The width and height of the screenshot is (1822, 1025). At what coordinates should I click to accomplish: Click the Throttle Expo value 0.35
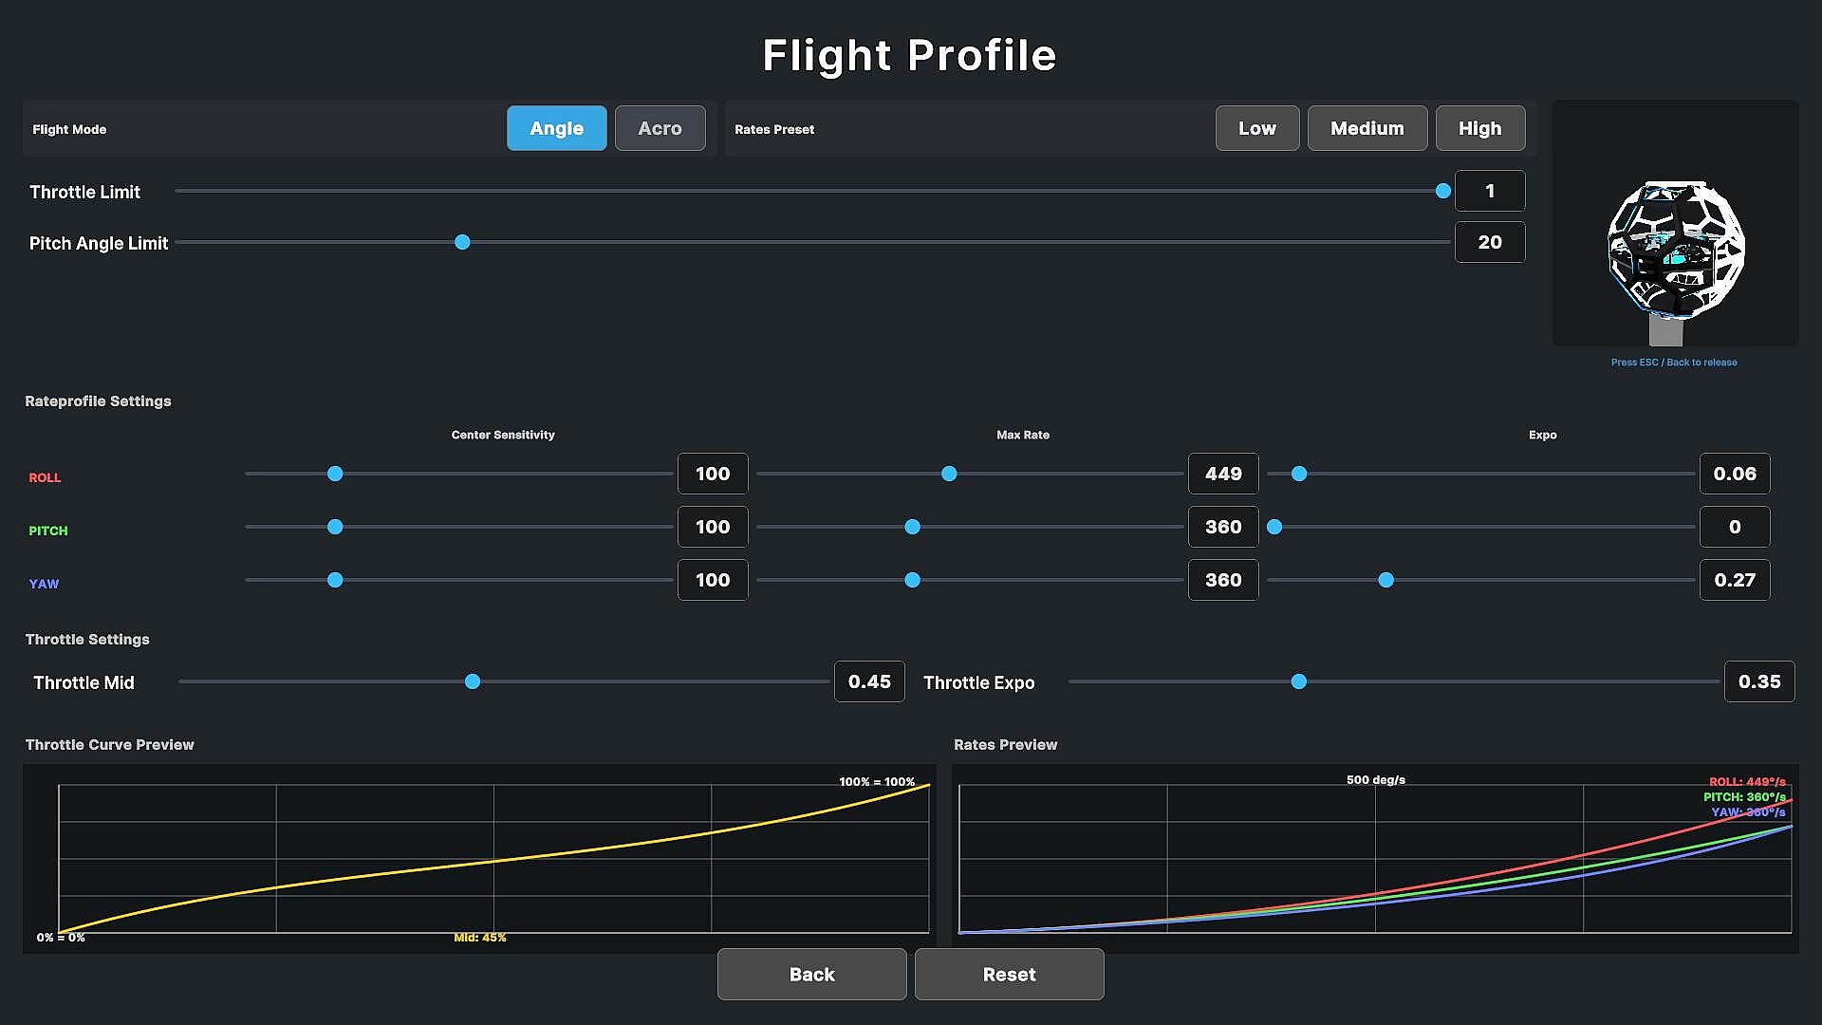pos(1759,681)
